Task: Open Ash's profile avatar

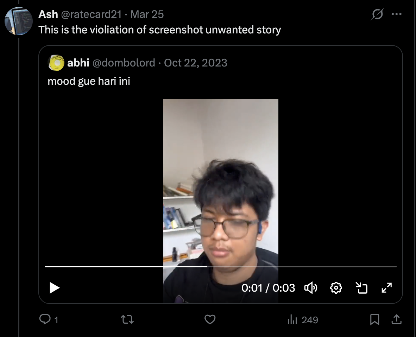Action: tap(18, 21)
